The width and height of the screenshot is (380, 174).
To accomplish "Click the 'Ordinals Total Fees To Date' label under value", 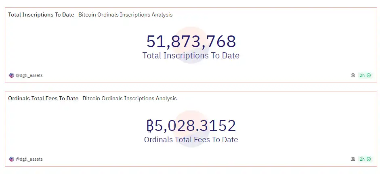I will pyautogui.click(x=191, y=140).
